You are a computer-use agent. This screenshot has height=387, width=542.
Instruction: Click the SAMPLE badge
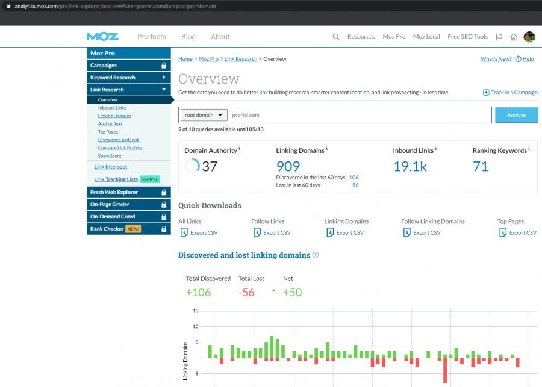(x=150, y=179)
